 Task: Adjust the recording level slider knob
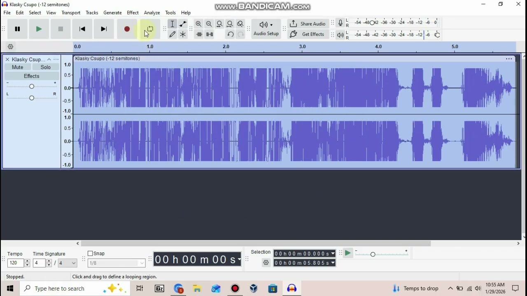point(372,23)
